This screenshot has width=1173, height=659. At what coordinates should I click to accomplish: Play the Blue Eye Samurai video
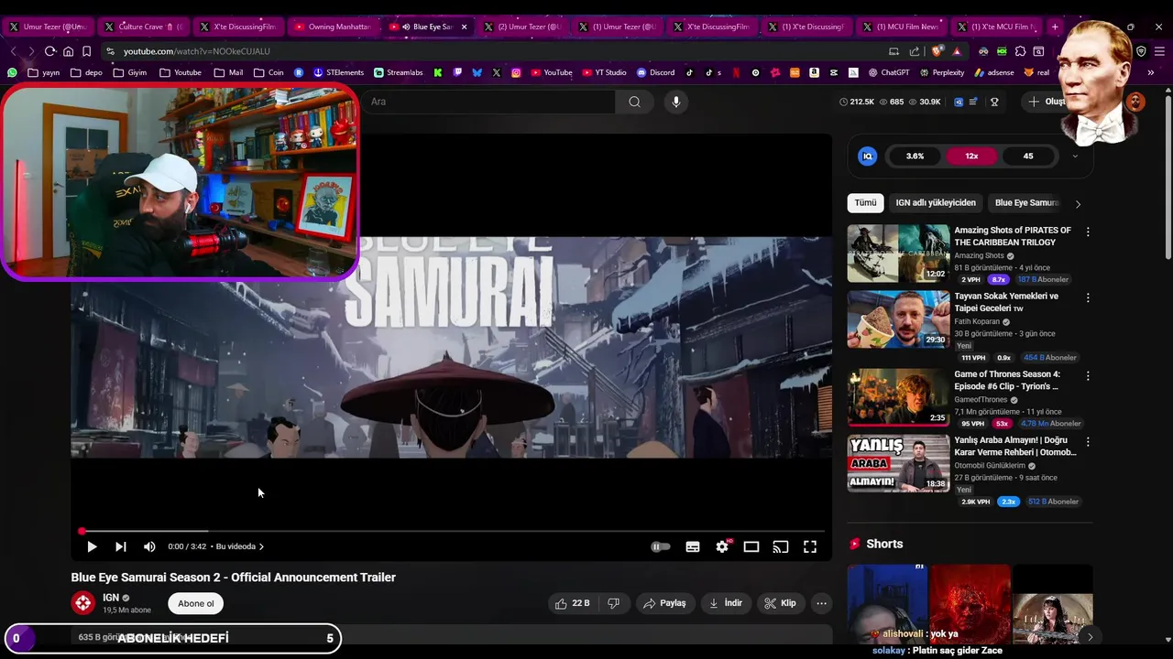click(92, 546)
